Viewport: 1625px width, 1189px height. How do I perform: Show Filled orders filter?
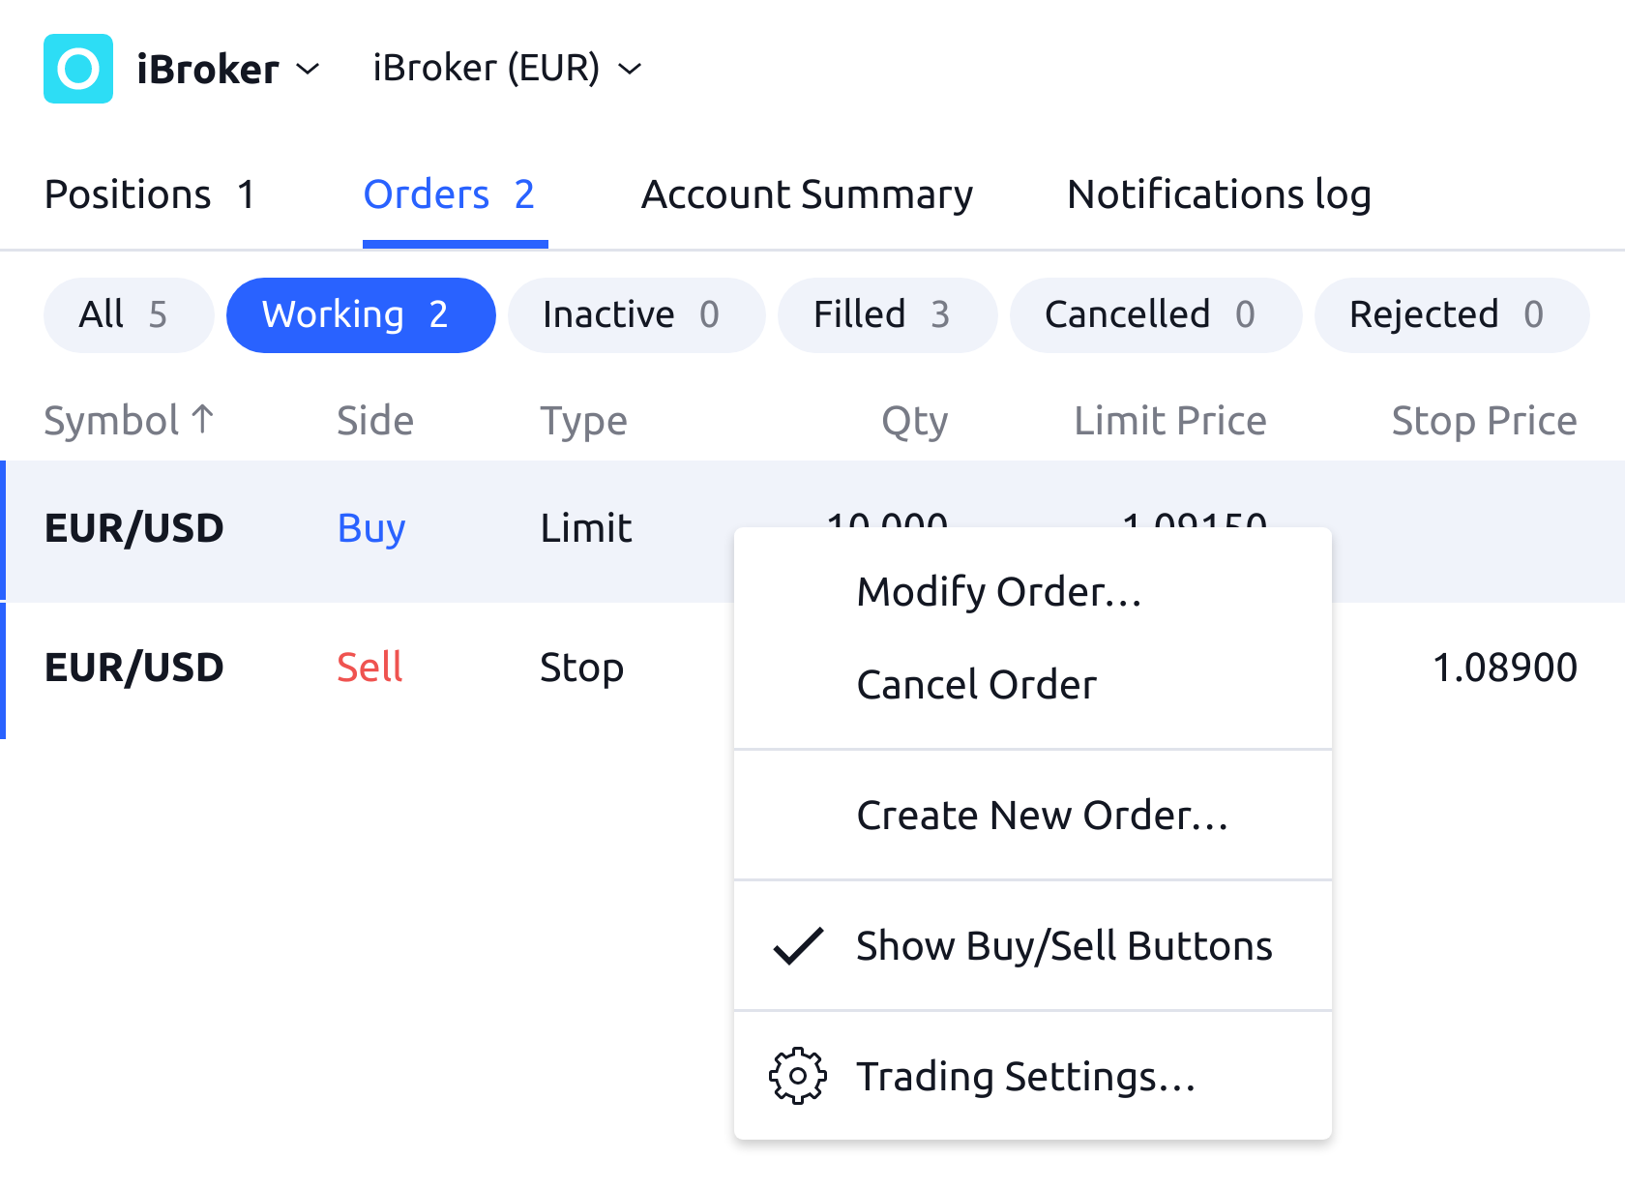(882, 314)
